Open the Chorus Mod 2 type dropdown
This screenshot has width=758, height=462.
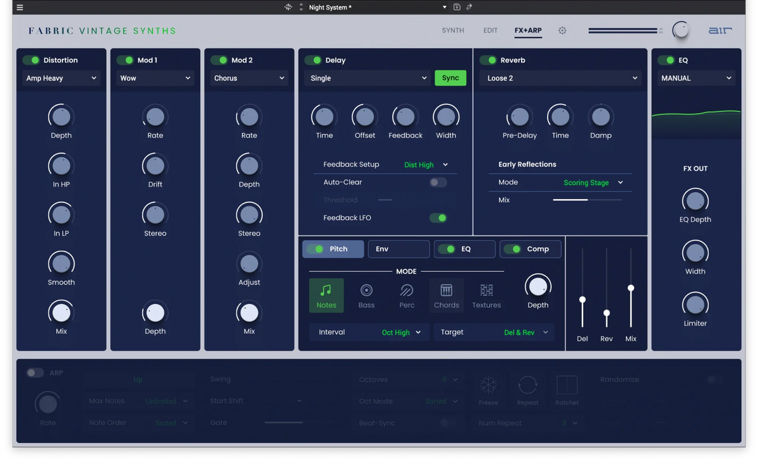pos(249,78)
